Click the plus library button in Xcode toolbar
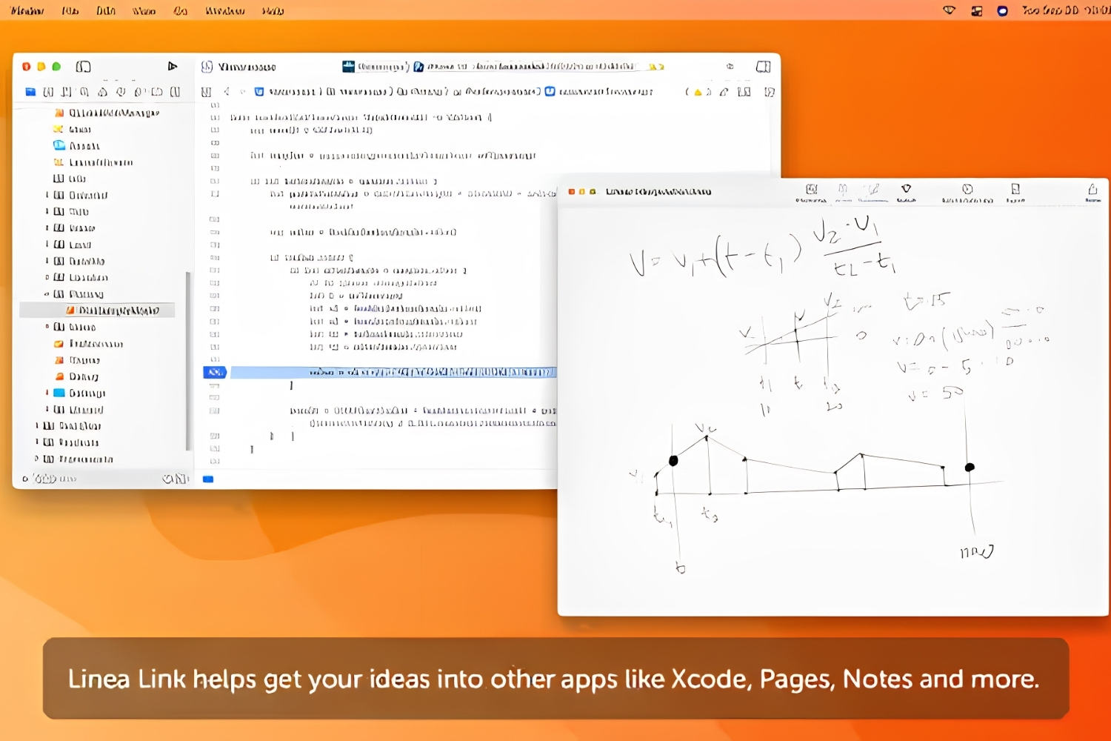Image resolution: width=1111 pixels, height=741 pixels. [730, 67]
